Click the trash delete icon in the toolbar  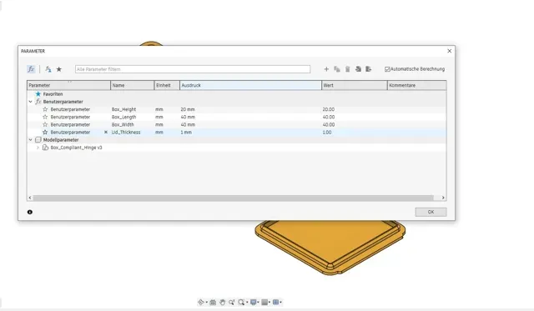pos(347,69)
